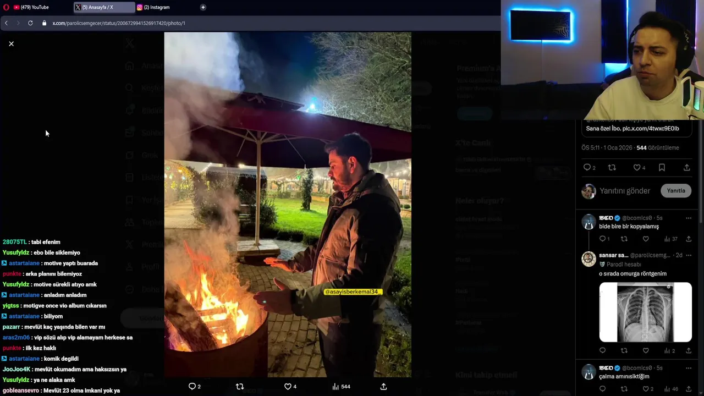The height and width of the screenshot is (396, 704).
Task: Open more options on 'bide bire bir kopyalamış' reply
Action: point(688,218)
